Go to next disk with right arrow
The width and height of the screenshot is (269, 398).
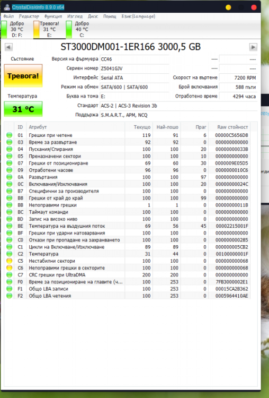pyautogui.click(x=253, y=47)
